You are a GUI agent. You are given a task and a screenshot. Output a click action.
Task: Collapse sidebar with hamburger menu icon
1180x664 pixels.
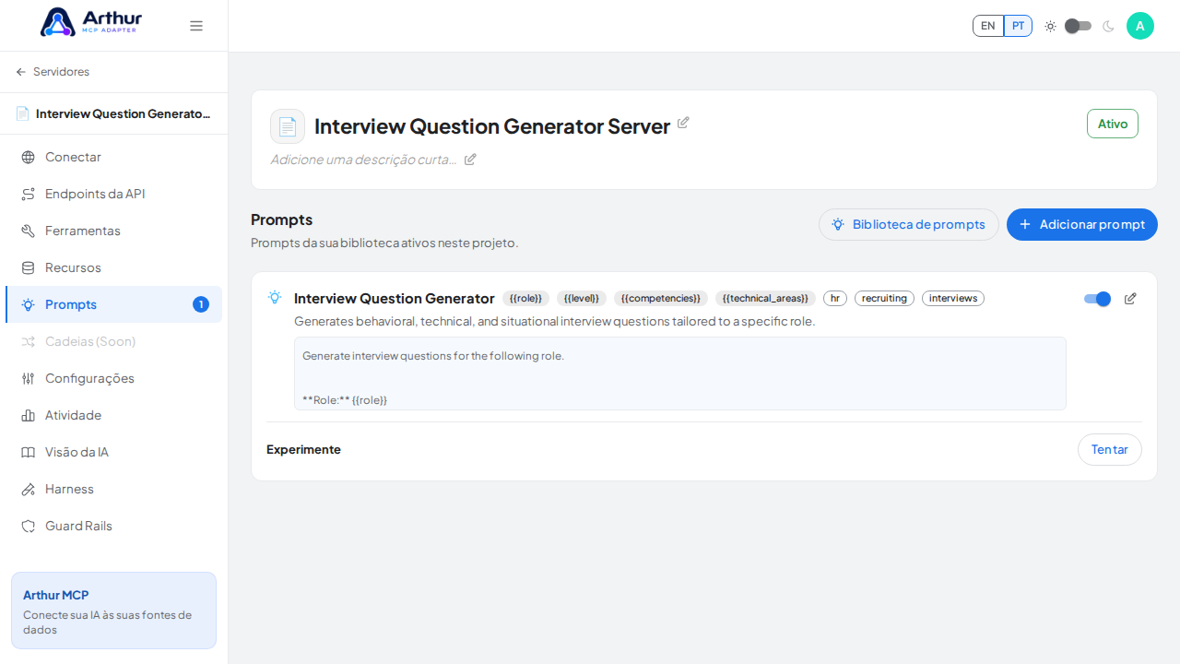(x=196, y=26)
